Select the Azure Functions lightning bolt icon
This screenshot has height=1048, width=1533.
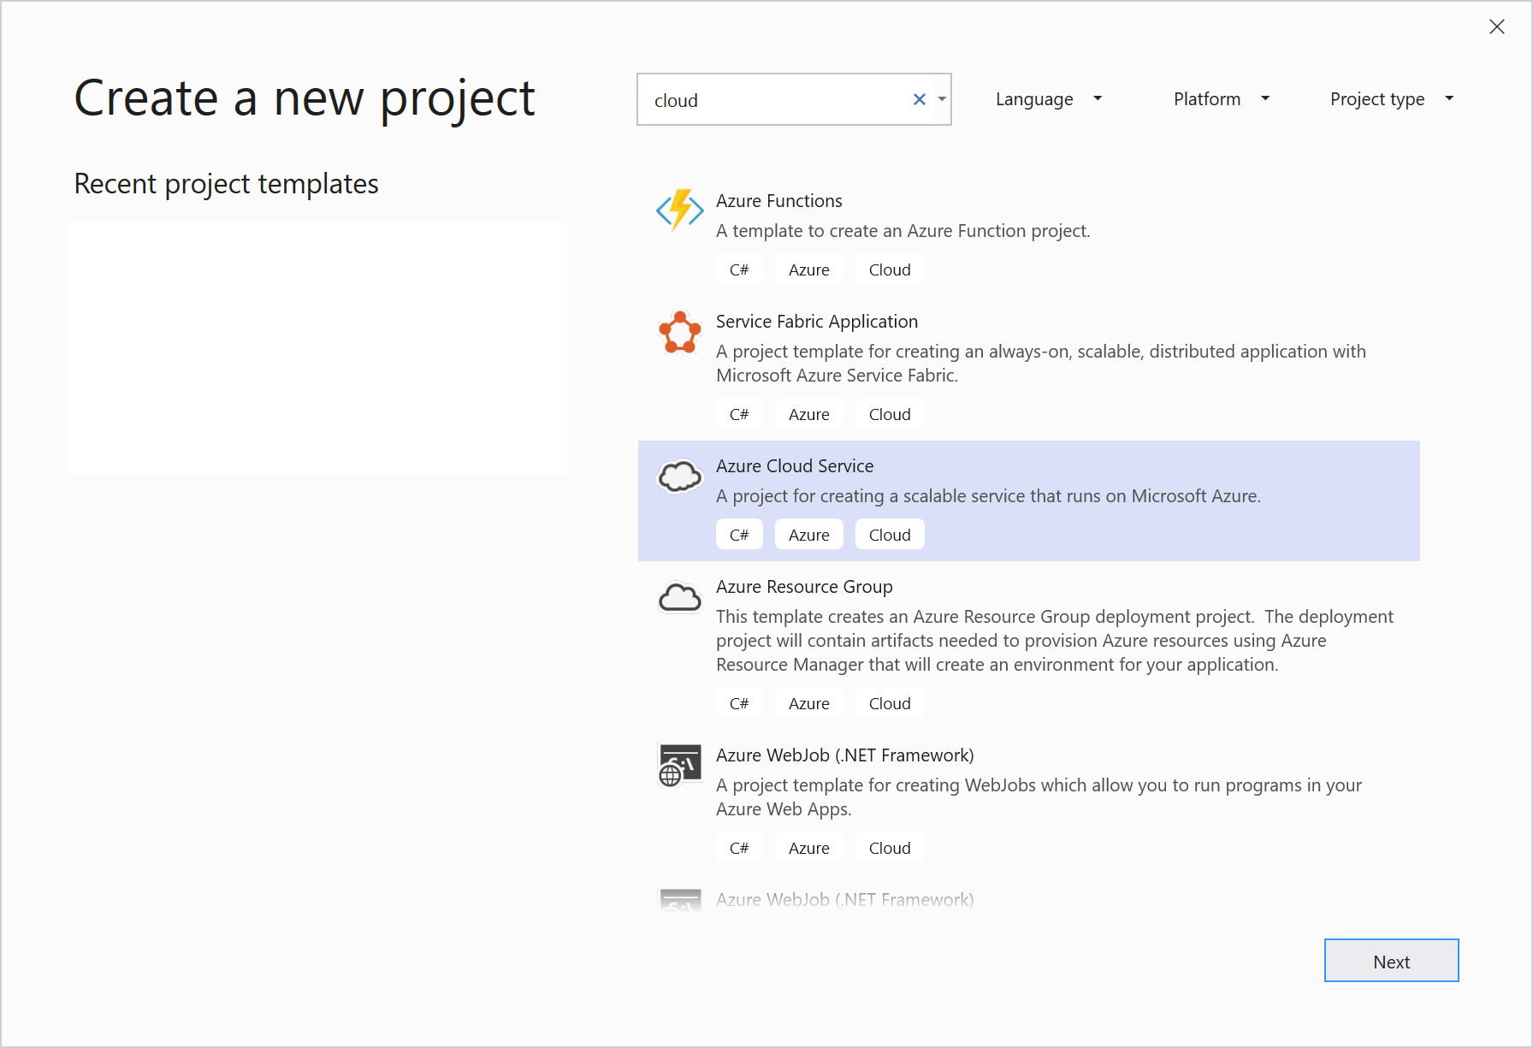[679, 210]
